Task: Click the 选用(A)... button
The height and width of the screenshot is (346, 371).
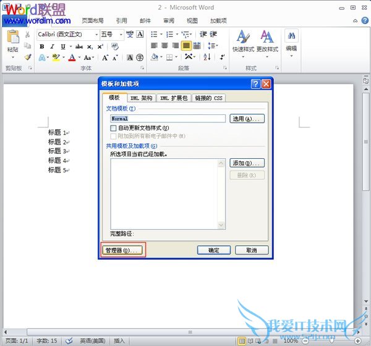Action: tap(247, 119)
